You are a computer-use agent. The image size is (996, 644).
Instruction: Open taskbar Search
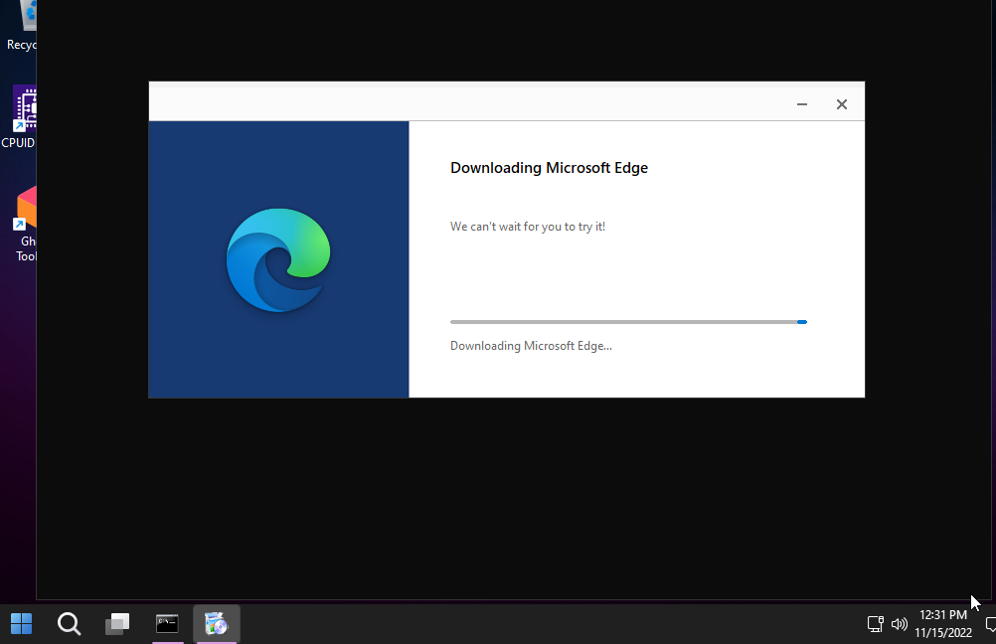[69, 624]
